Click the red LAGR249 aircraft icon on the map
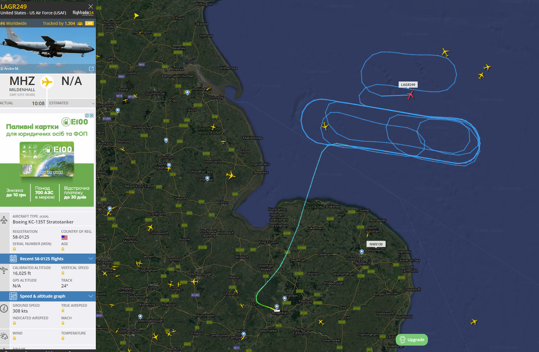Image resolution: width=539 pixels, height=352 pixels. click(x=411, y=95)
